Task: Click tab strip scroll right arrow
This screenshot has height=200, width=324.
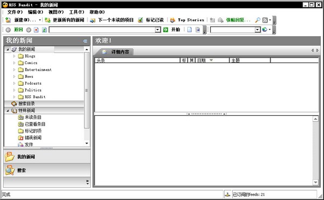Action: pyautogui.click(x=318, y=50)
